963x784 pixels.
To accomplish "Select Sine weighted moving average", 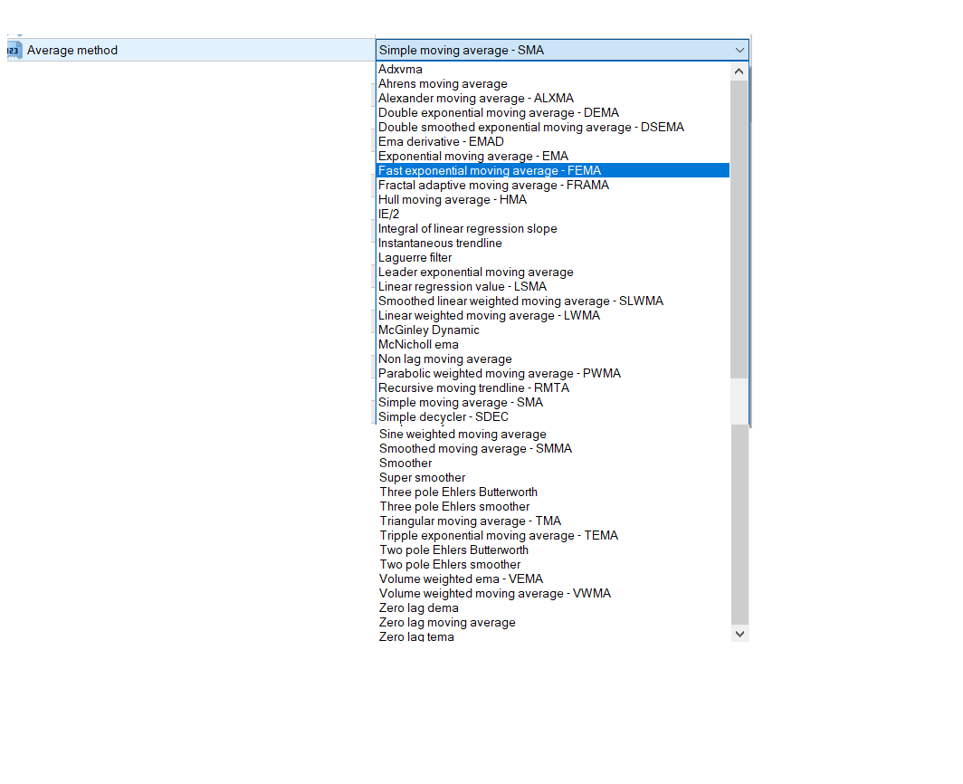I will pyautogui.click(x=462, y=435).
